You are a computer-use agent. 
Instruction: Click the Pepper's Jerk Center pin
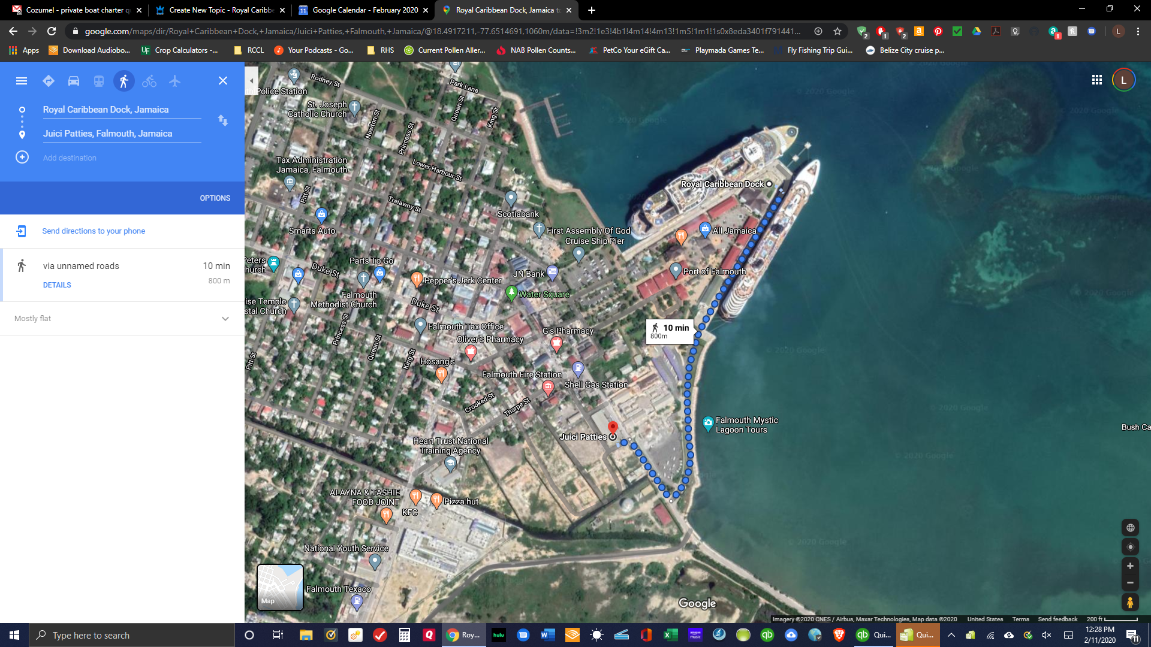[x=417, y=279]
